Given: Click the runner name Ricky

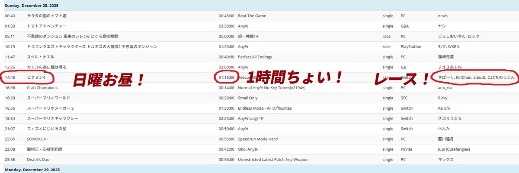Looking at the screenshot, I should (442, 98).
